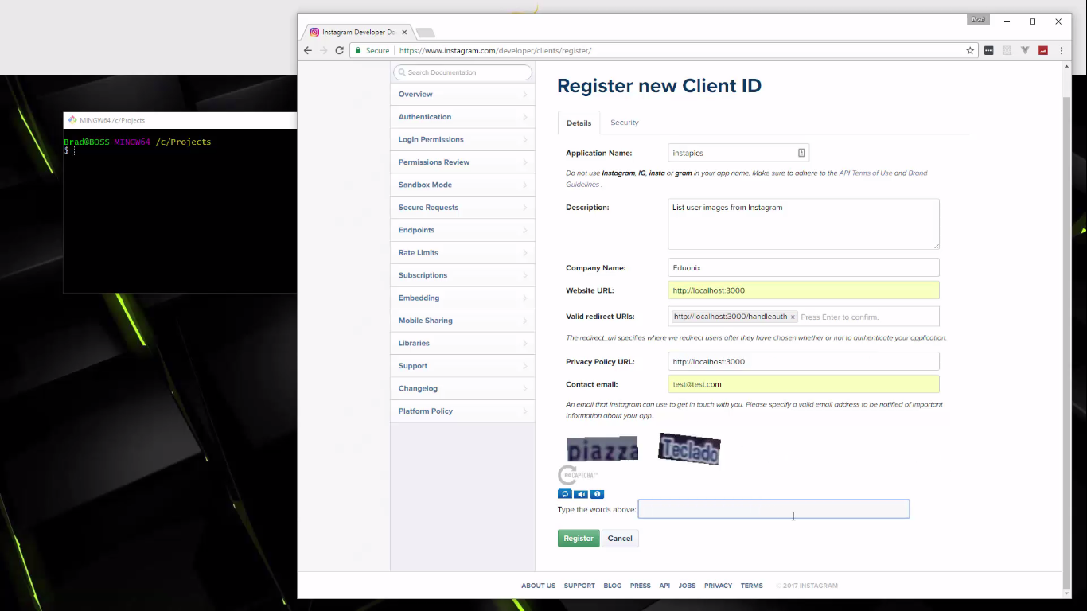
Task: Click into the Description textarea
Action: click(804, 224)
